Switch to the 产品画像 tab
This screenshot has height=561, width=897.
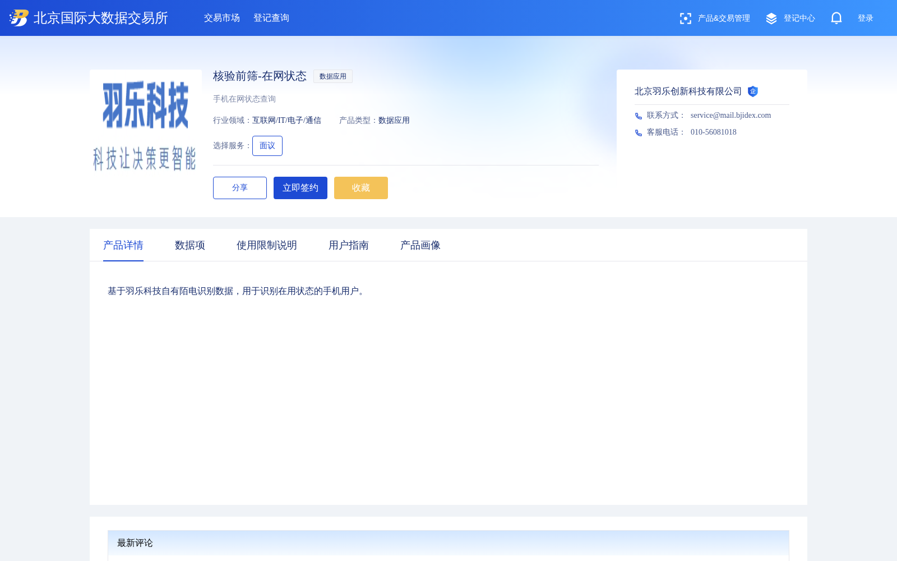420,245
